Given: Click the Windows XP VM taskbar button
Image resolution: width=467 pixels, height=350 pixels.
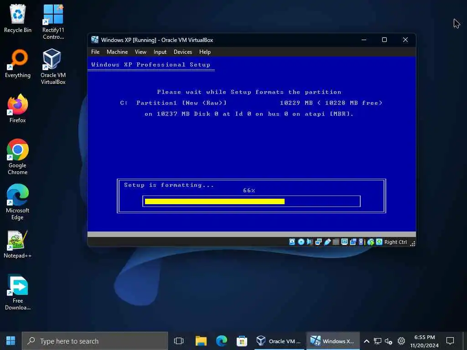Looking at the screenshot, I should [x=332, y=341].
